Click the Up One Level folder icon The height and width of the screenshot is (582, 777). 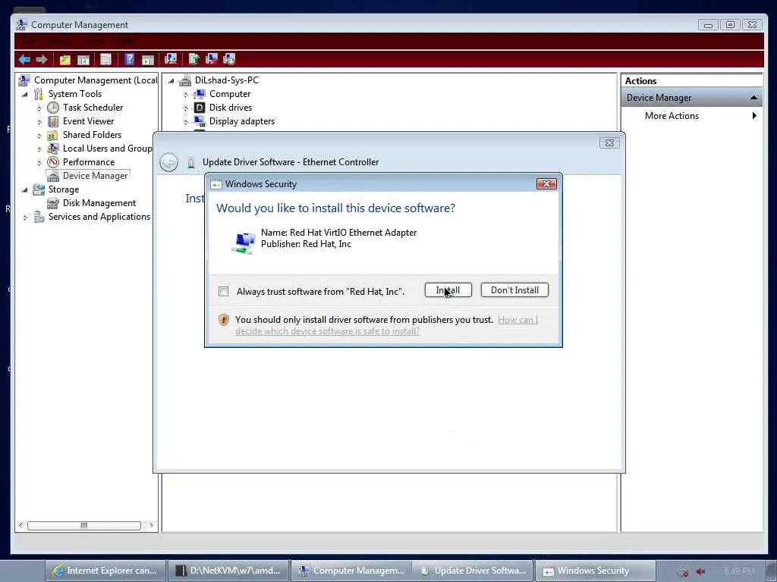coord(65,60)
